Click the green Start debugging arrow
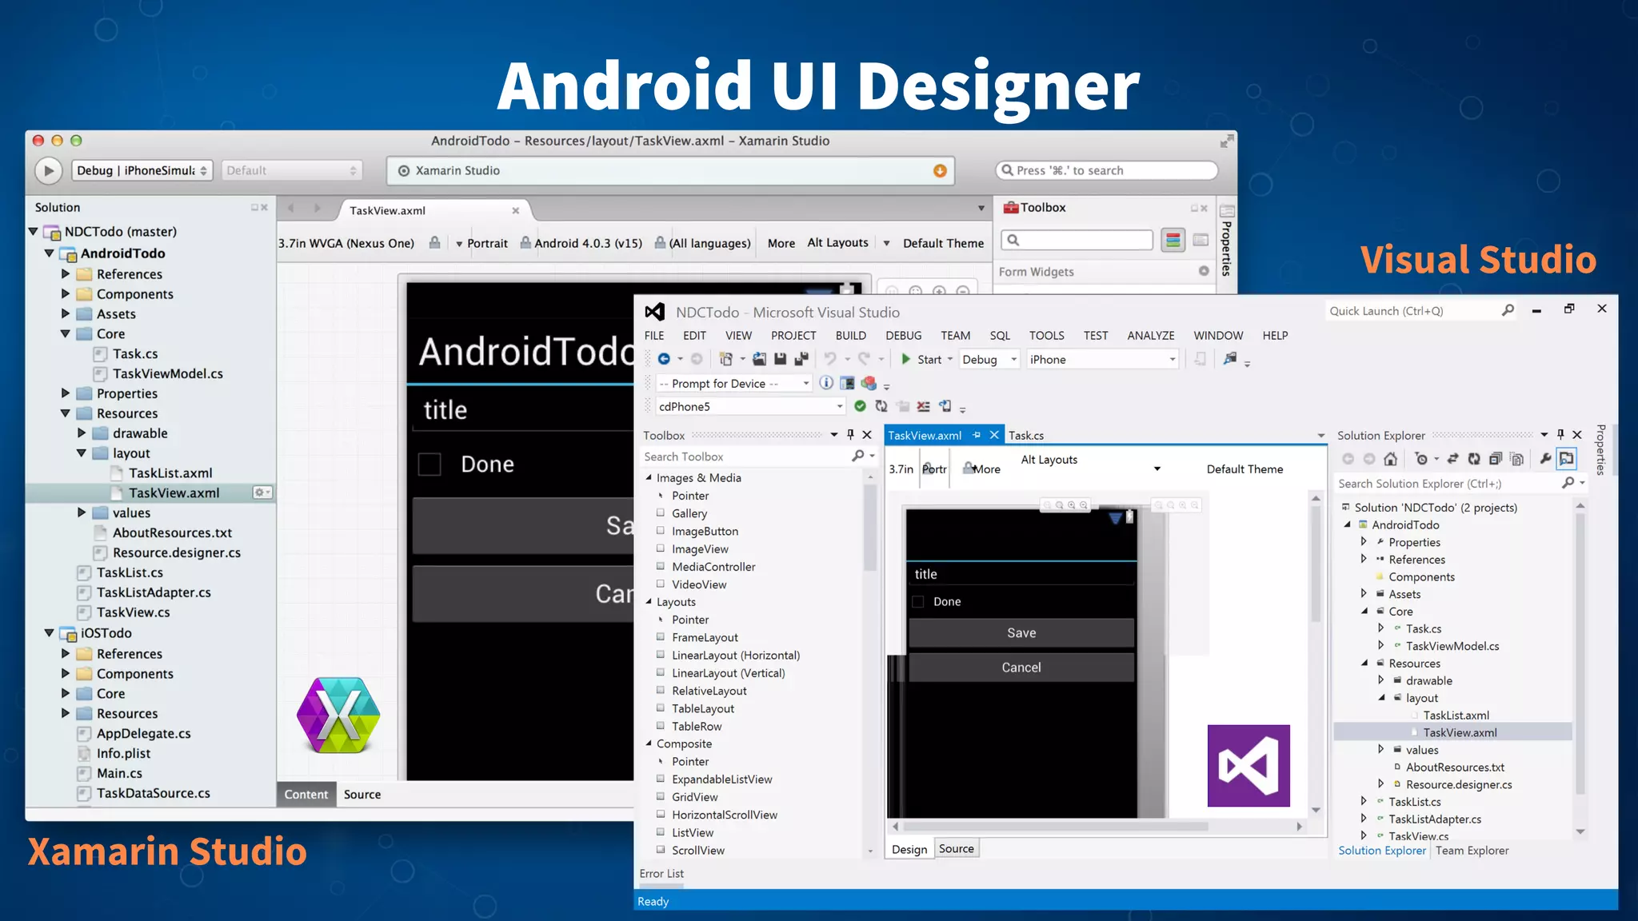Image resolution: width=1638 pixels, height=921 pixels. (905, 359)
